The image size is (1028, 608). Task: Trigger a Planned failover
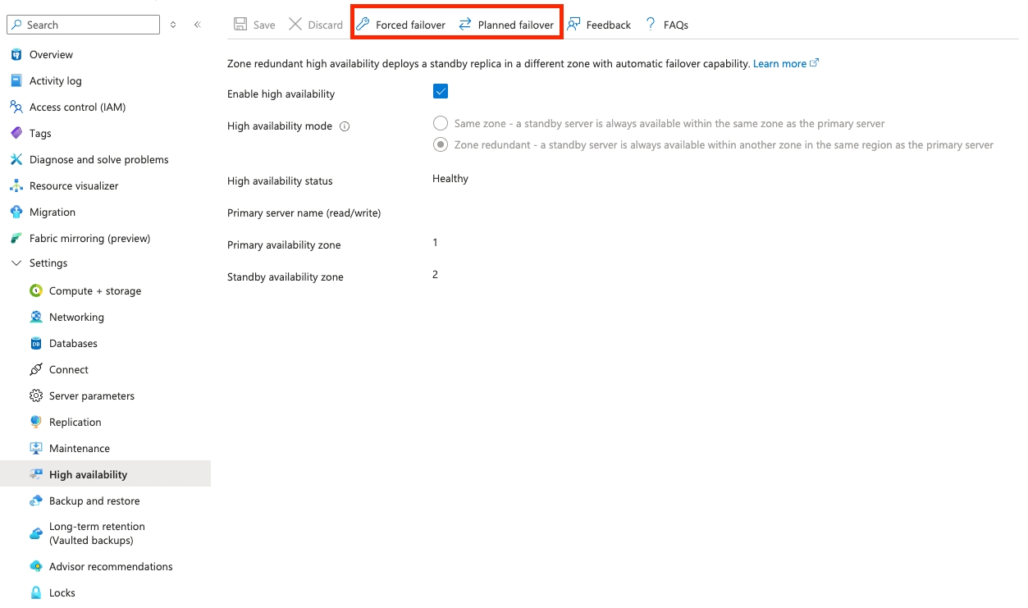(x=506, y=25)
